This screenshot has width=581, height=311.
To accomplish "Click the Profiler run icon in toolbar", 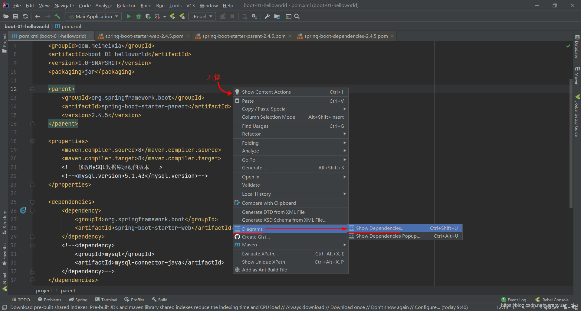I will tap(157, 16).
